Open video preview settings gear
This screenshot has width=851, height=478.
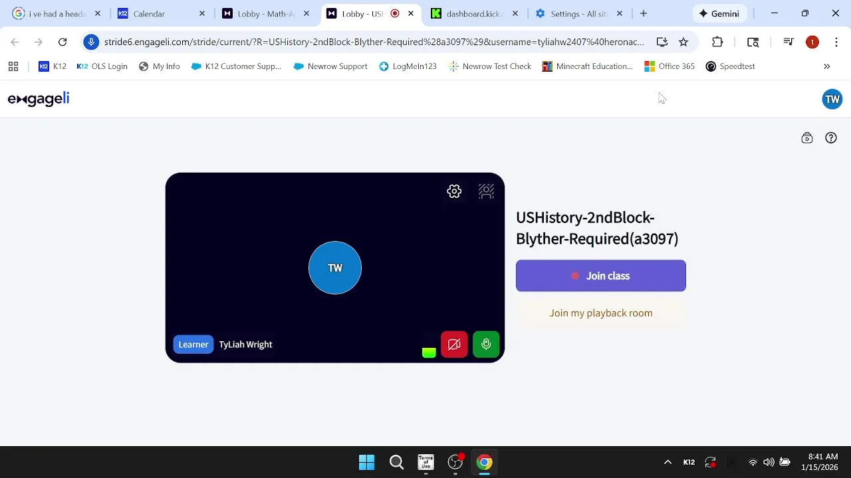click(454, 192)
